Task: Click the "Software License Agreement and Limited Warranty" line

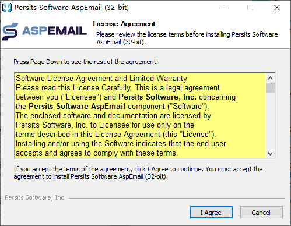Action: pyautogui.click(x=101, y=79)
